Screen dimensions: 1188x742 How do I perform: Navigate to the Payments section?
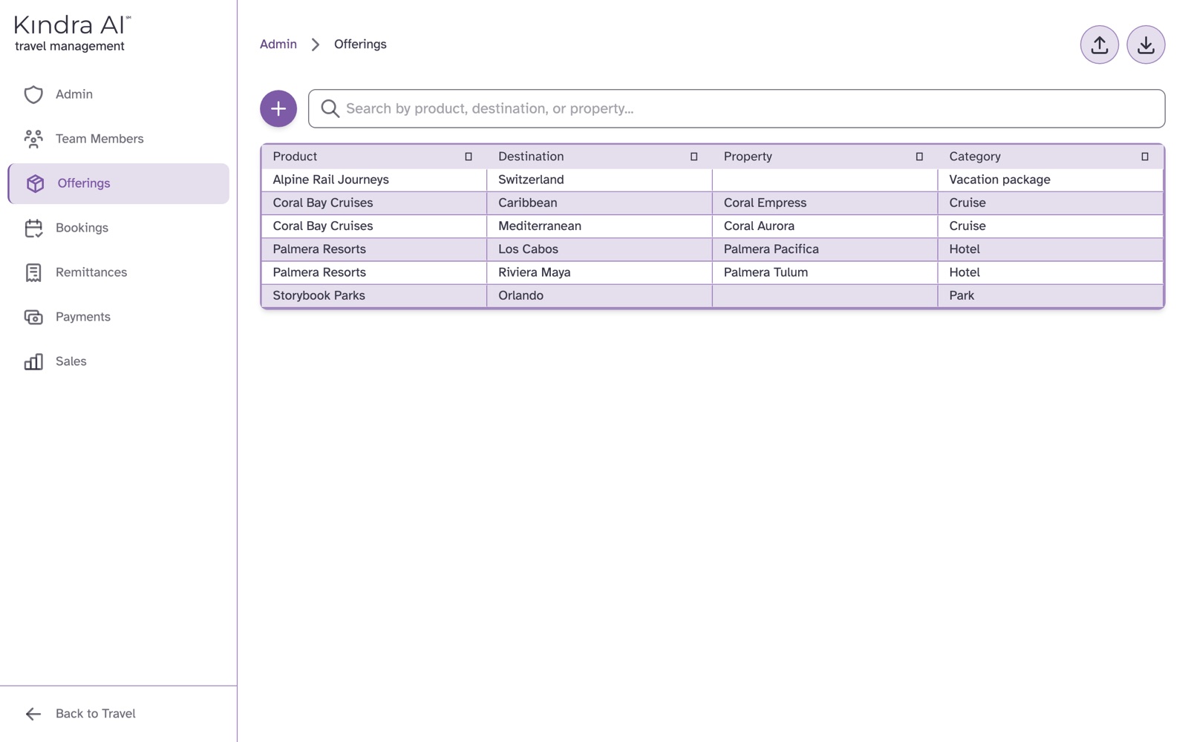point(119,317)
